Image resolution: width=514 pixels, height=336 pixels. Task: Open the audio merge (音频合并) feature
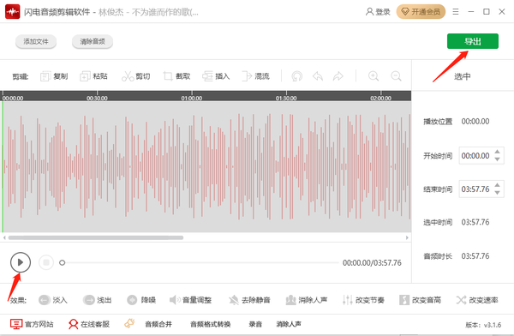[158, 324]
